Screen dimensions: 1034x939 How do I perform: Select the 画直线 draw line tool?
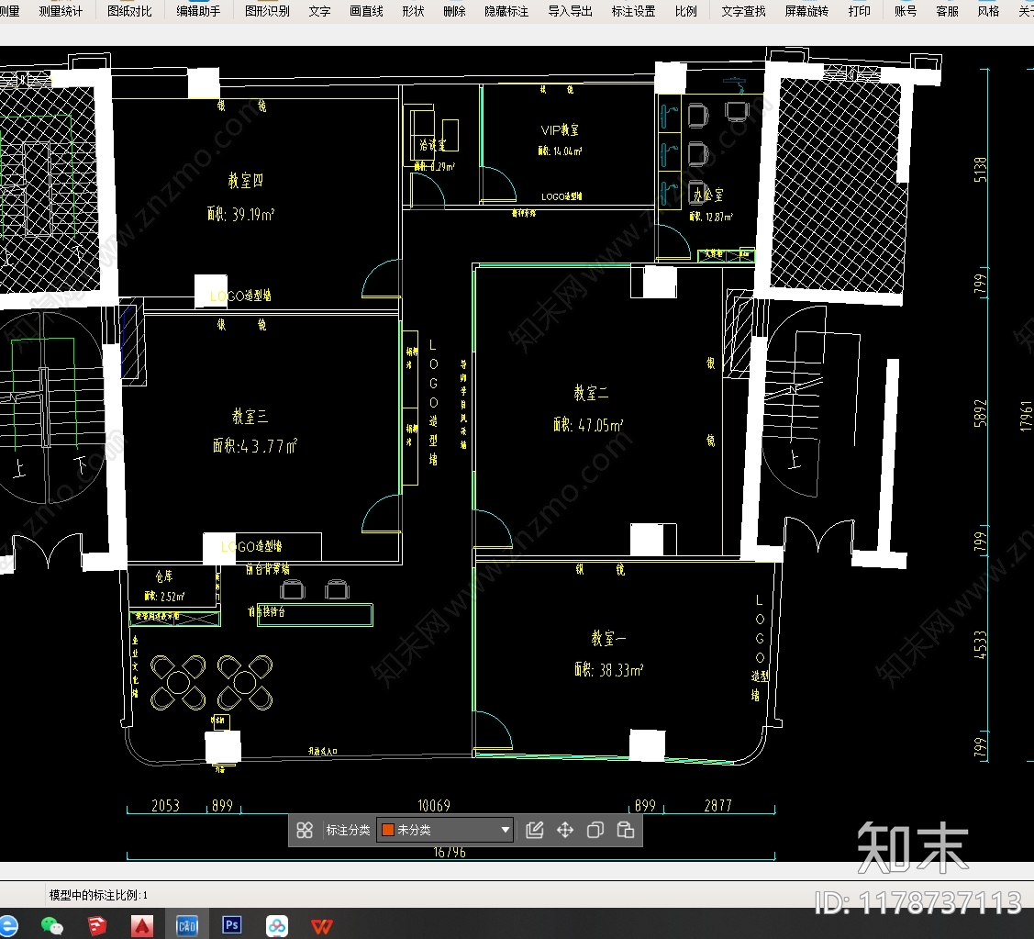point(366,11)
